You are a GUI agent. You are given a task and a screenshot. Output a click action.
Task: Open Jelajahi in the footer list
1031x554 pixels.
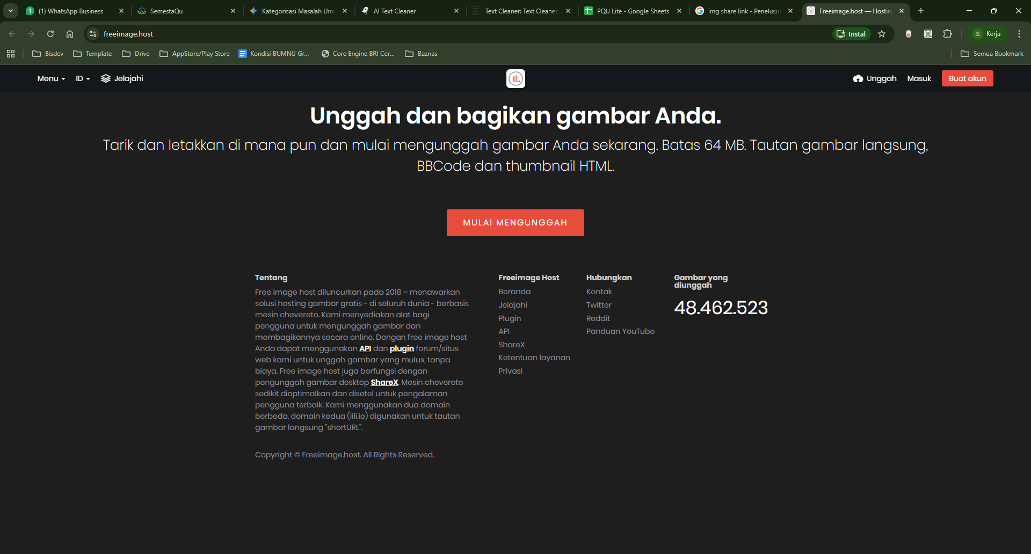[513, 305]
